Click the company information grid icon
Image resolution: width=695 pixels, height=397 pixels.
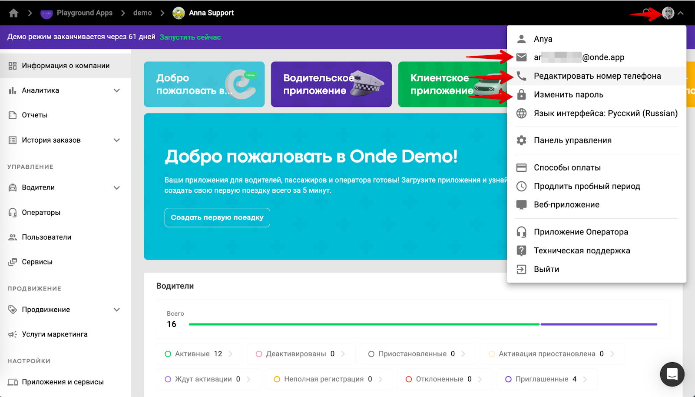(x=13, y=66)
